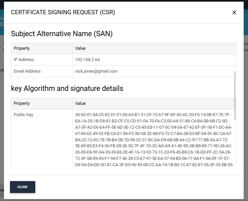
Task: Click the first line of the public key hex
Action: [x=153, y=115]
